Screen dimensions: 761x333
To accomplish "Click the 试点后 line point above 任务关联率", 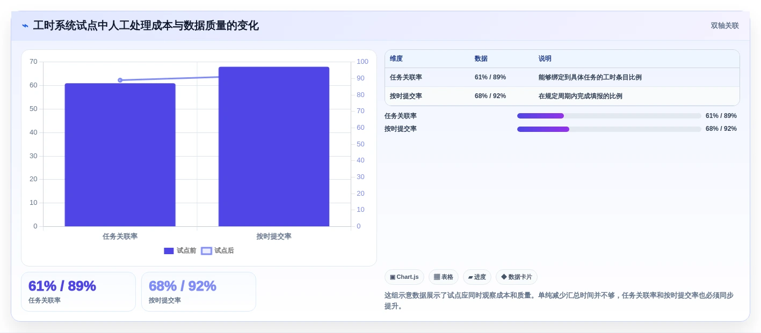I will pos(120,80).
